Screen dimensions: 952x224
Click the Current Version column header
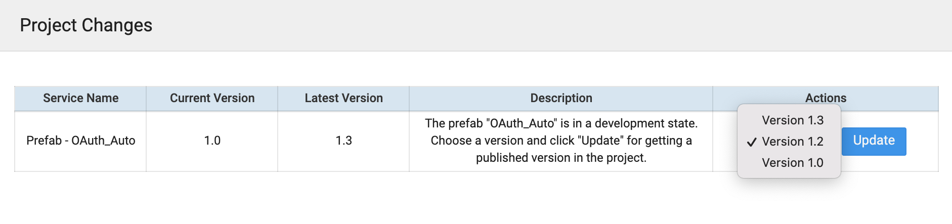pos(212,98)
